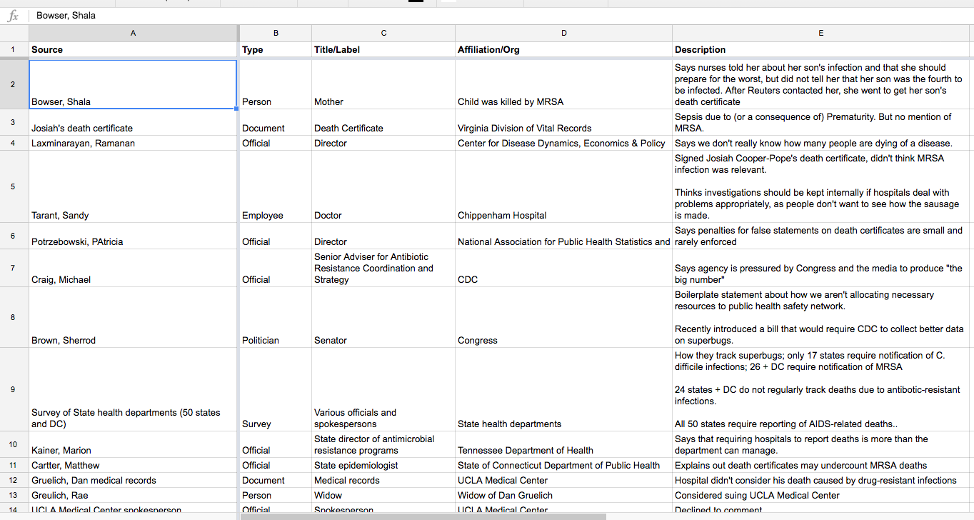Select Child was killed by MRSA cell

563,84
